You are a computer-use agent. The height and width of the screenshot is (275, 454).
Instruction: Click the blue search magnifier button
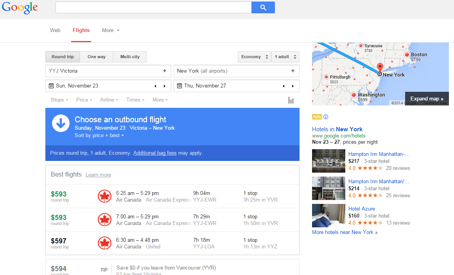pyautogui.click(x=263, y=7)
